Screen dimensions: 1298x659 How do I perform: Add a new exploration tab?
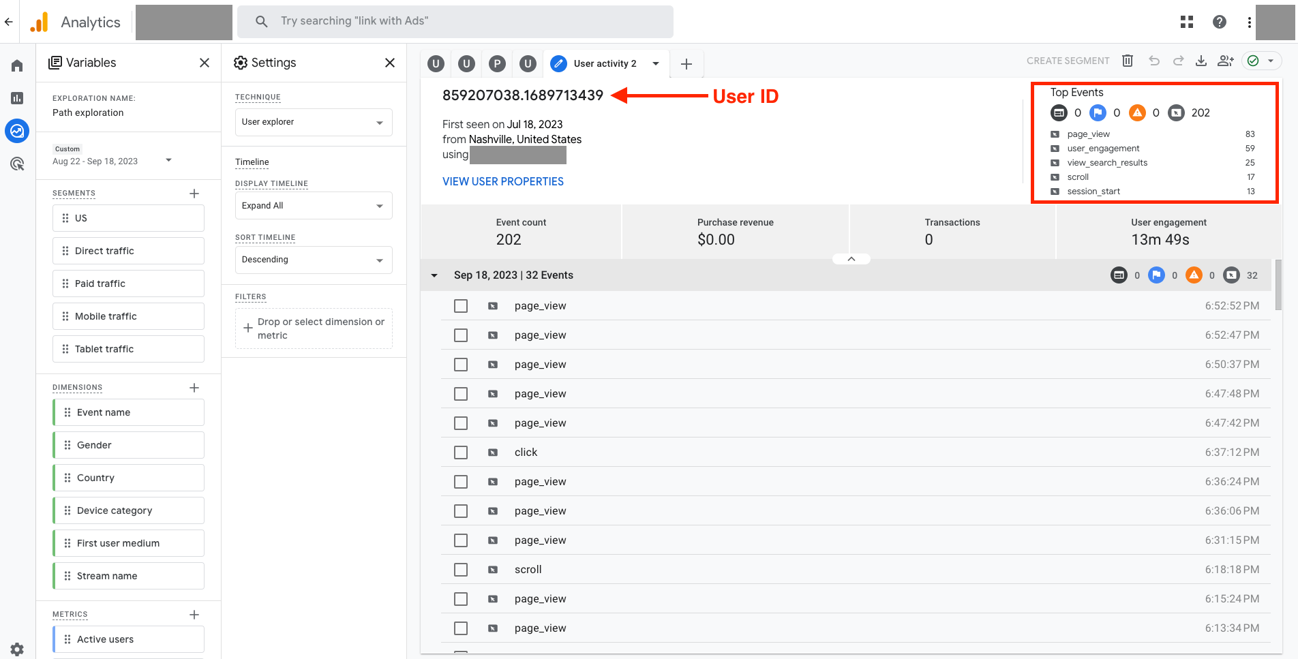coord(686,63)
